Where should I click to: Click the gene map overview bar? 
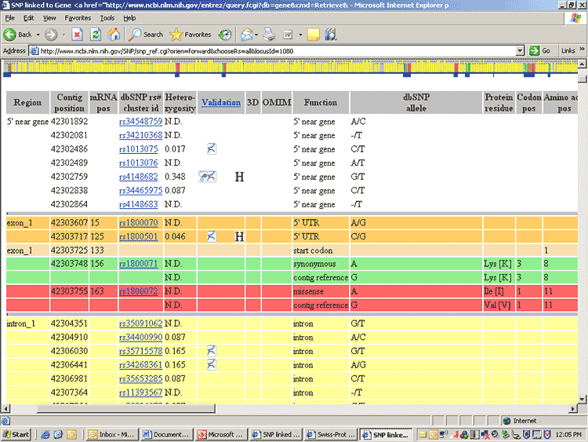pyautogui.click(x=290, y=69)
